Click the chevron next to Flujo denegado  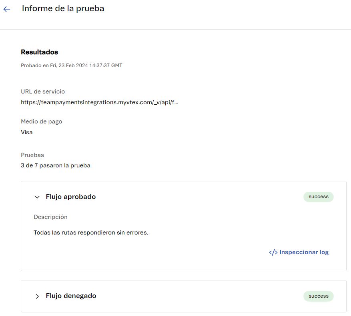tap(37, 296)
